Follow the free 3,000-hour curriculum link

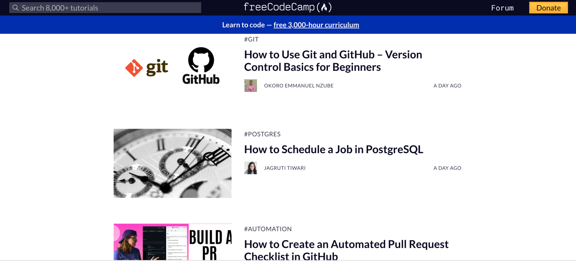(316, 25)
